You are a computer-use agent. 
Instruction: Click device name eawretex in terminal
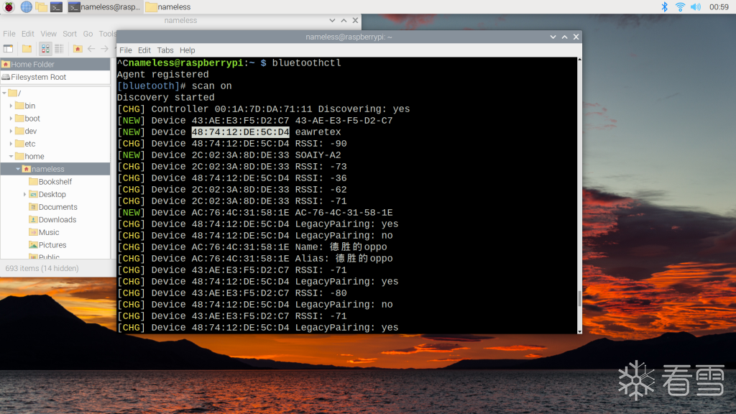[x=318, y=132]
